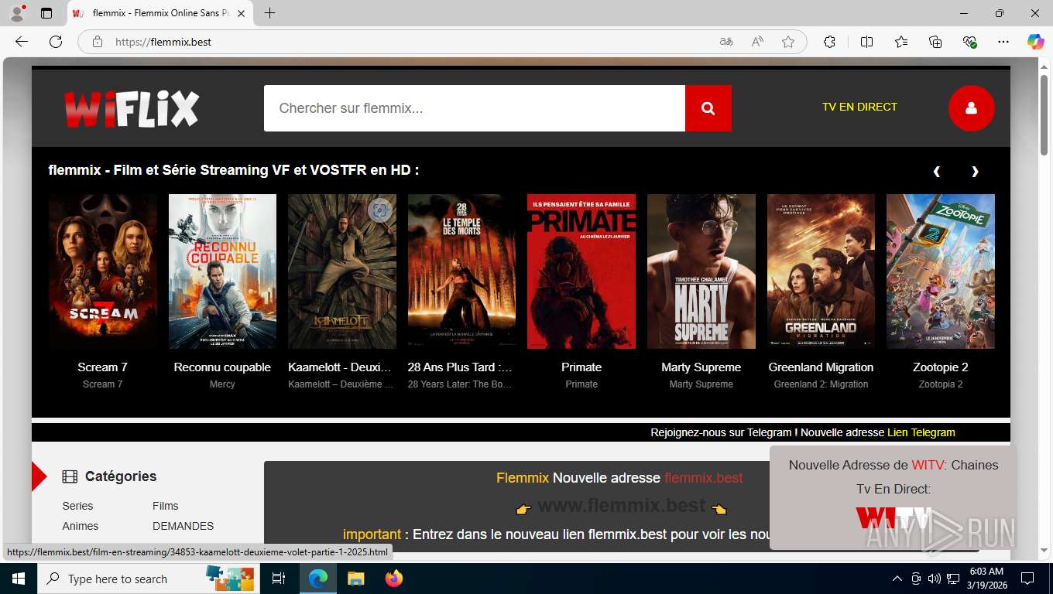Open the Primate movie poster

[581, 271]
